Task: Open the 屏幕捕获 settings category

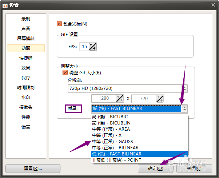Action: tap(26, 38)
